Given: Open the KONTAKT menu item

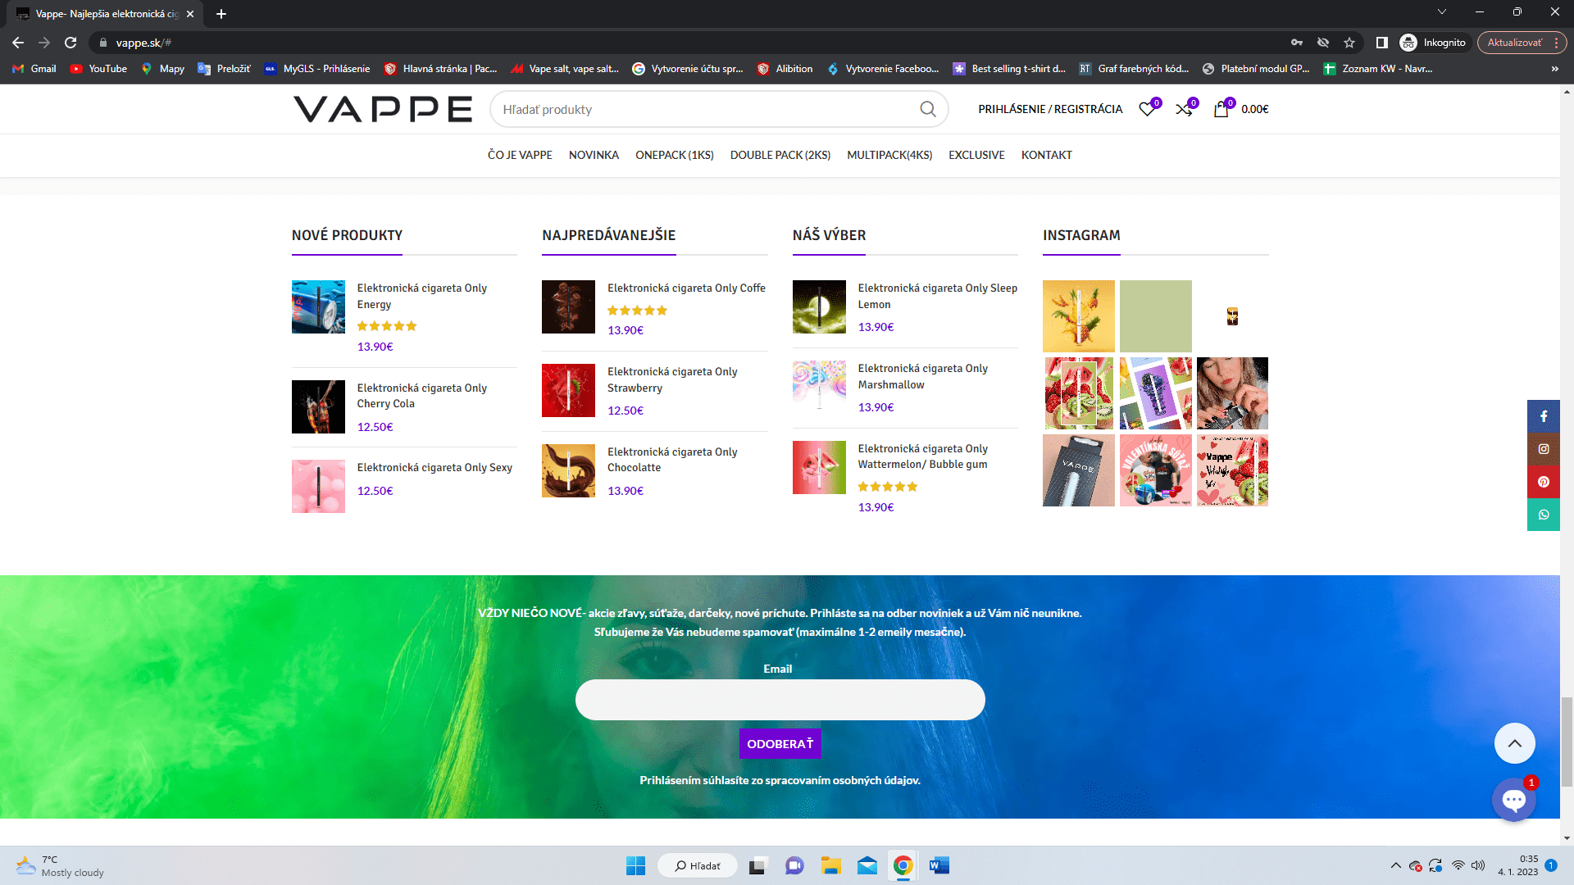Looking at the screenshot, I should click(x=1046, y=155).
